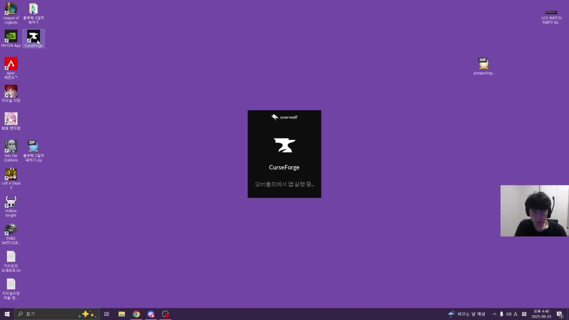Open Google Chrome from the taskbar
The image size is (569, 320).
(x=136, y=314)
